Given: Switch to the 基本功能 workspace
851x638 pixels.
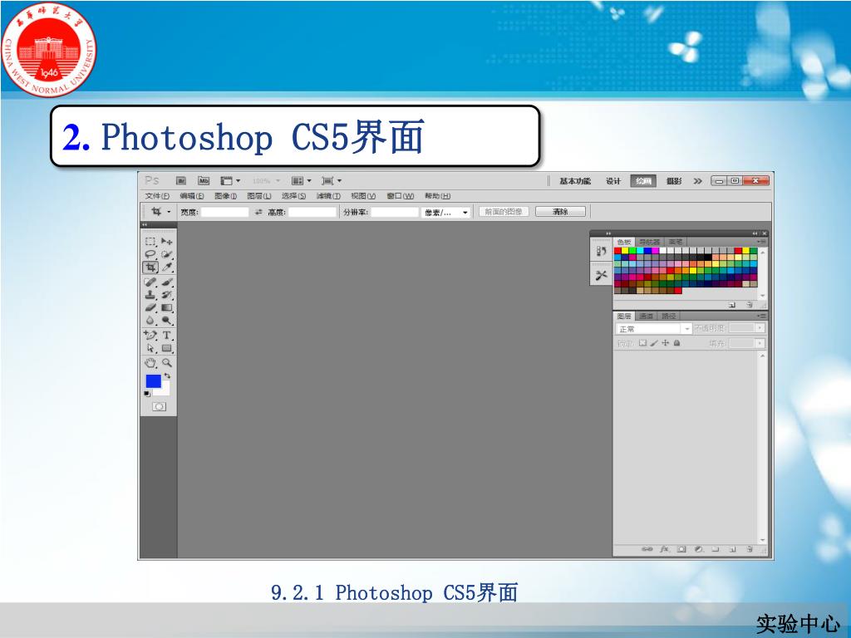Looking at the screenshot, I should pyautogui.click(x=575, y=180).
